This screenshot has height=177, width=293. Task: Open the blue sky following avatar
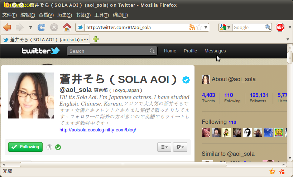[268, 132]
